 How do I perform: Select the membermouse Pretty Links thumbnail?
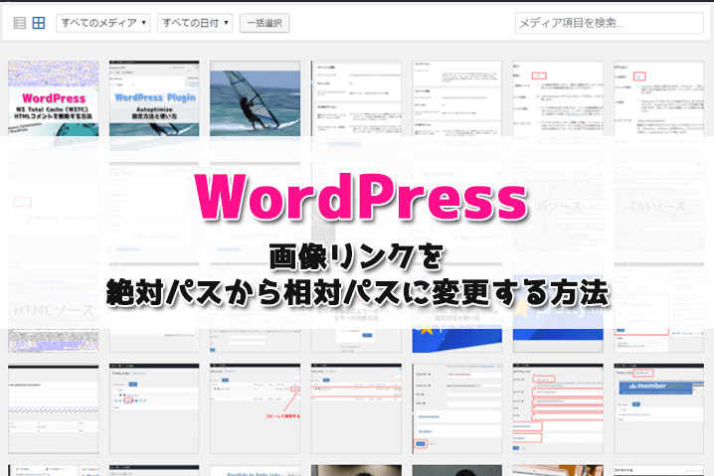tap(658, 408)
